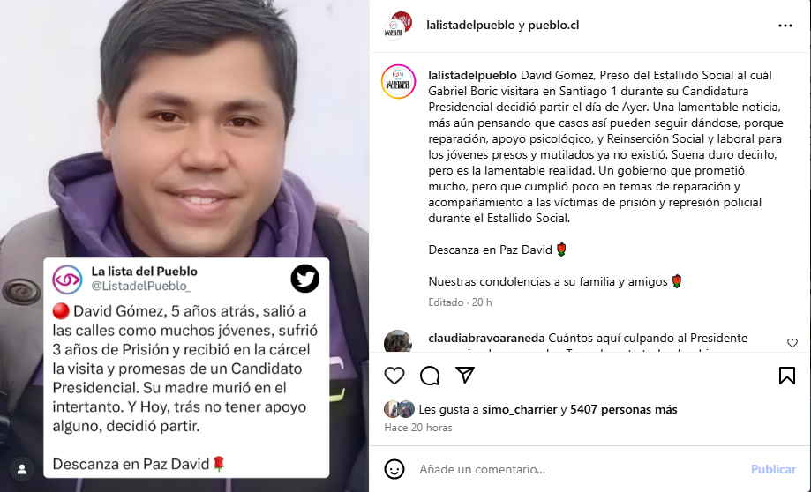This screenshot has height=492, width=811.
Task: Like the post with the heart icon
Action: 394,376
